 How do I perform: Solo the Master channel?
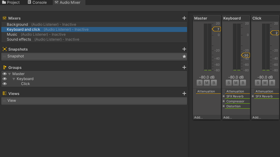coord(199,83)
